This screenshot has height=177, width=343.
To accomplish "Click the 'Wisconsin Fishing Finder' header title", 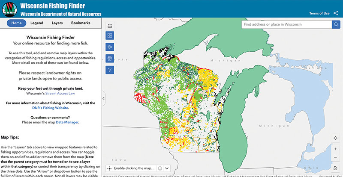I will [x=52, y=6].
